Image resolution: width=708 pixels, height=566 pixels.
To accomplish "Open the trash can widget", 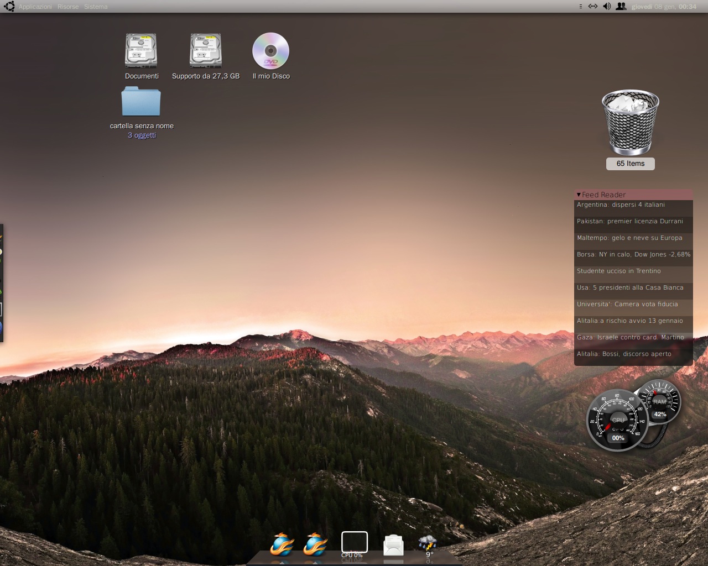I will click(631, 123).
